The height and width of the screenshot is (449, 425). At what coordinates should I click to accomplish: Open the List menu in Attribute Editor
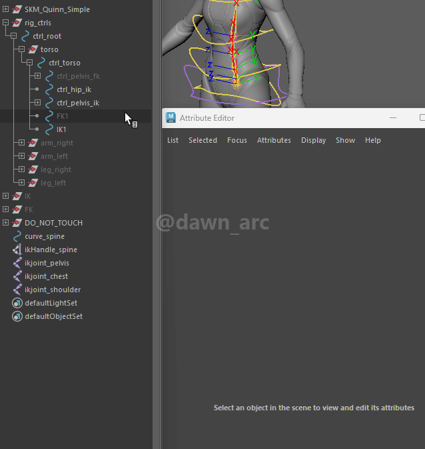click(x=173, y=140)
